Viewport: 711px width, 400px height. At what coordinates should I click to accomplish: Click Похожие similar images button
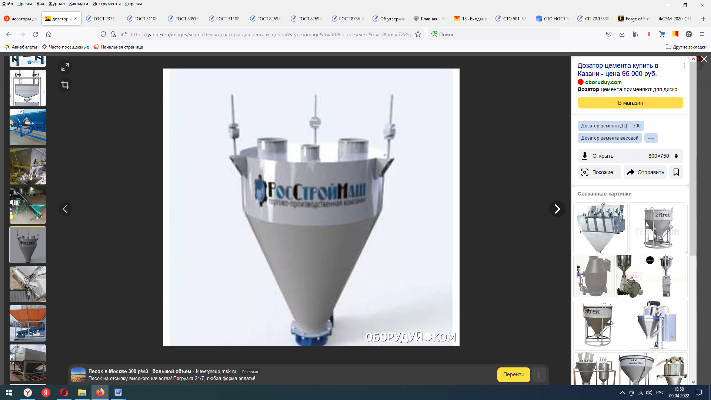pos(599,172)
